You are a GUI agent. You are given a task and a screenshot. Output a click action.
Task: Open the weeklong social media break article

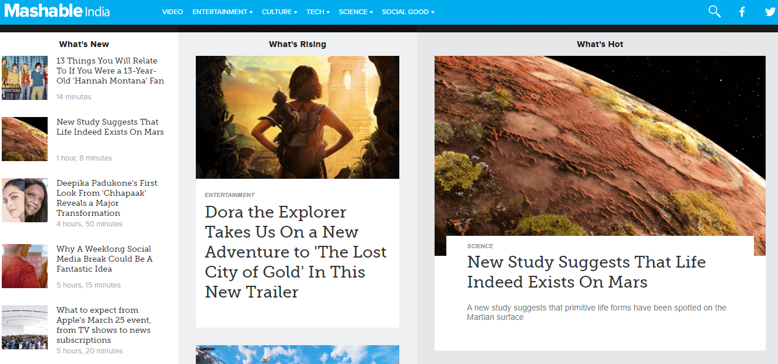click(x=104, y=258)
